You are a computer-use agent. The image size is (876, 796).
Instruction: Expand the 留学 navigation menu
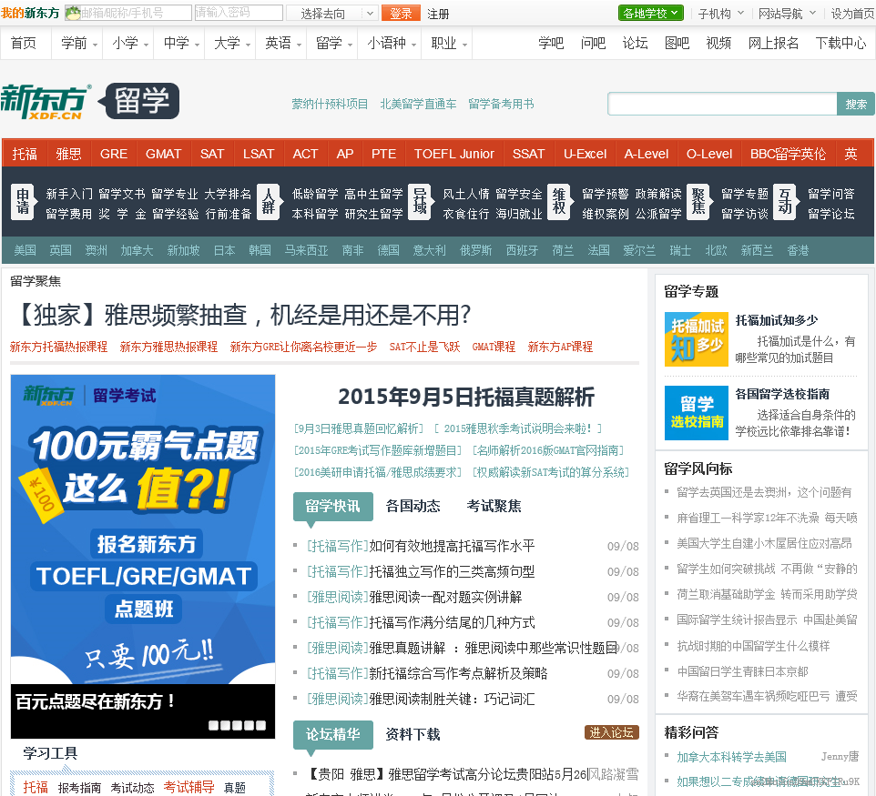click(x=333, y=43)
